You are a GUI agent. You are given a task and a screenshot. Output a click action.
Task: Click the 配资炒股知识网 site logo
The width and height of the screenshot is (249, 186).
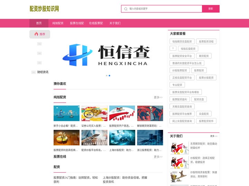pyautogui.click(x=44, y=9)
